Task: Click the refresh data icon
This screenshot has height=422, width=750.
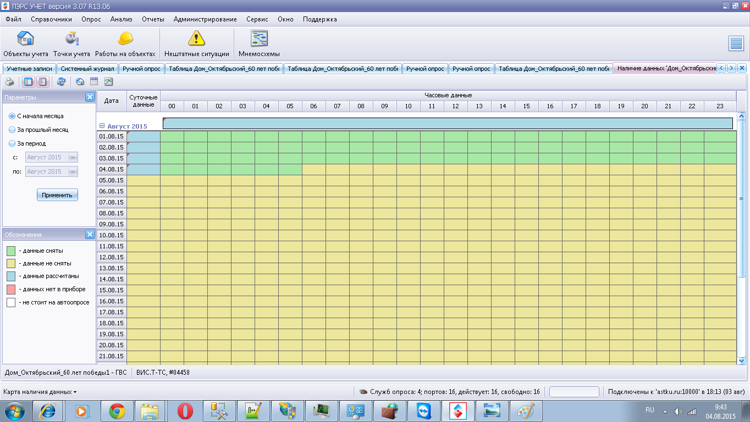Action: point(61,82)
